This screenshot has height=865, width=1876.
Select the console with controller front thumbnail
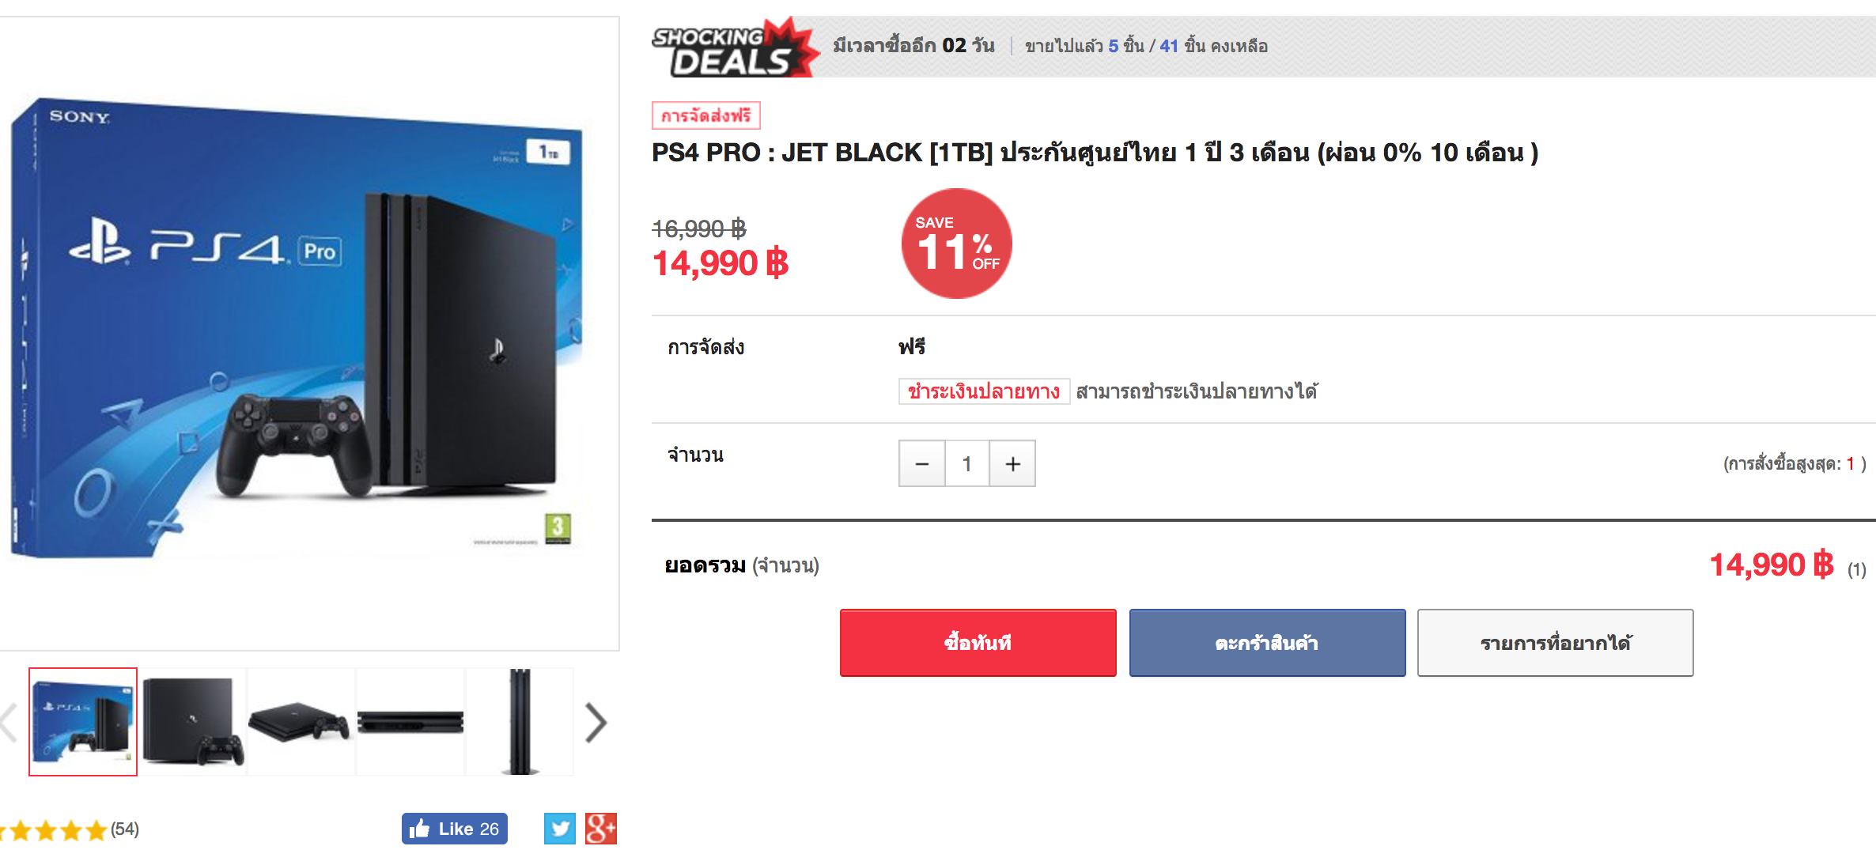194,722
